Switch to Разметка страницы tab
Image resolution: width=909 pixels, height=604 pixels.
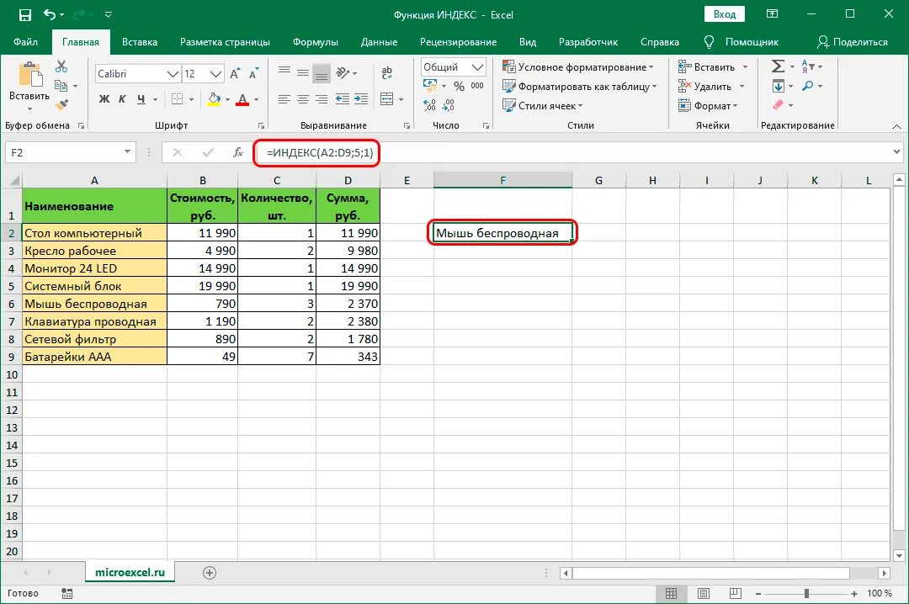225,42
